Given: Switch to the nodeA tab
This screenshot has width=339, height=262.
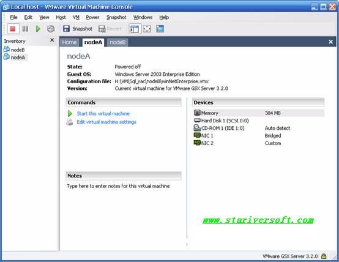Looking at the screenshot, I should 93,42.
